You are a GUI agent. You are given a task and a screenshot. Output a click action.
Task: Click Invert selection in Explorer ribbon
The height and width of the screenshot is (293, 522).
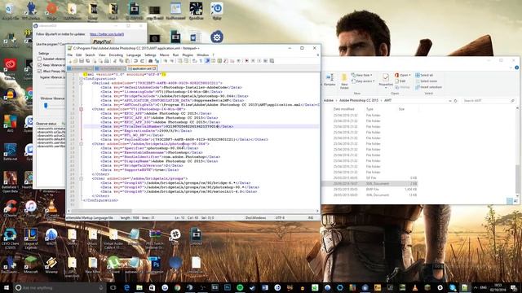tap(428, 87)
